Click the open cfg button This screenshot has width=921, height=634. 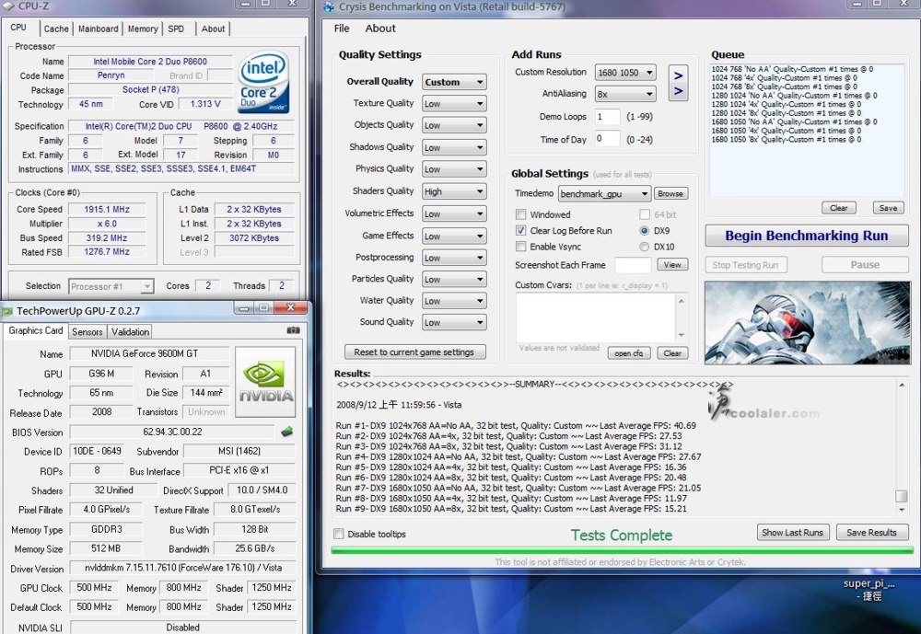tap(628, 352)
